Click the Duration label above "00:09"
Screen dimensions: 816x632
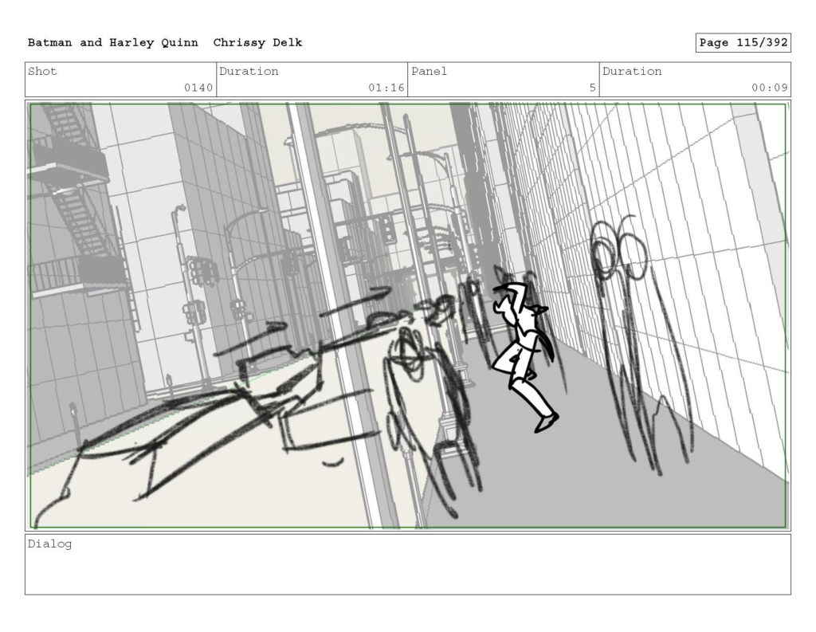(x=632, y=71)
